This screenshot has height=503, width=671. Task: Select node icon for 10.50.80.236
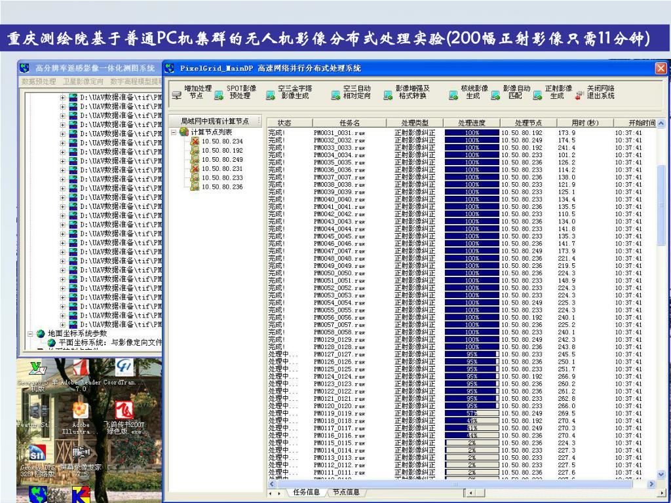pos(195,187)
